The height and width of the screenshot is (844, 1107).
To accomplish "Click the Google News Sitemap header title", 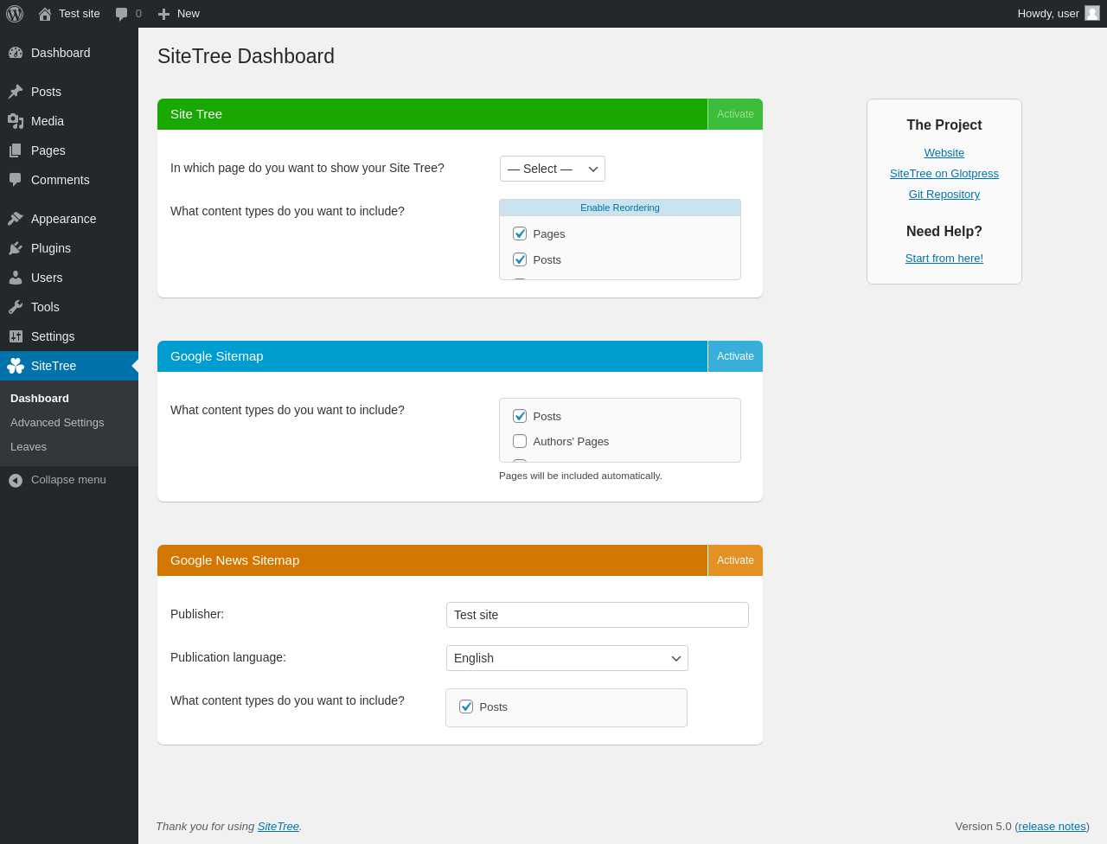I will pos(235,560).
